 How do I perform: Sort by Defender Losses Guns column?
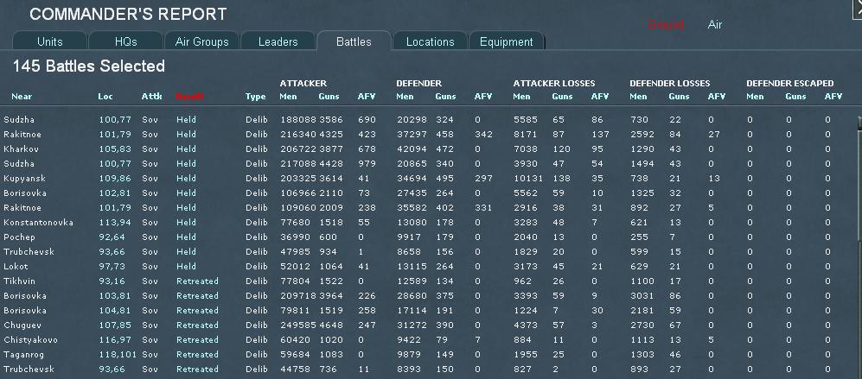(679, 97)
